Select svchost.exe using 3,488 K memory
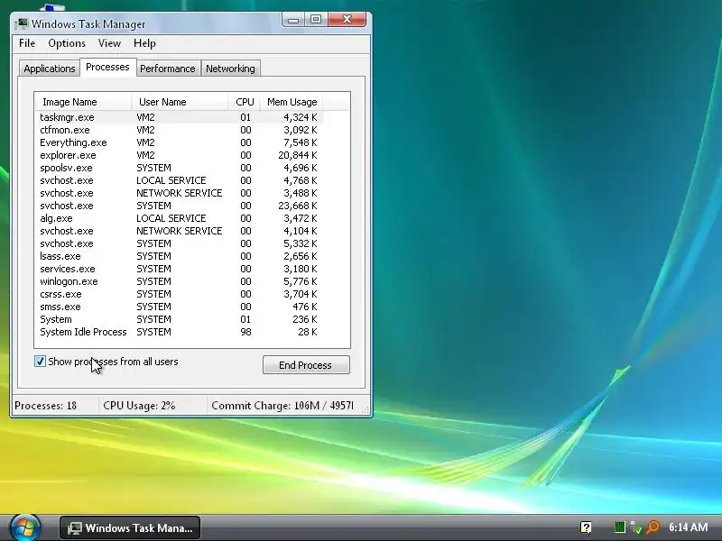This screenshot has height=541, width=722. point(179,193)
